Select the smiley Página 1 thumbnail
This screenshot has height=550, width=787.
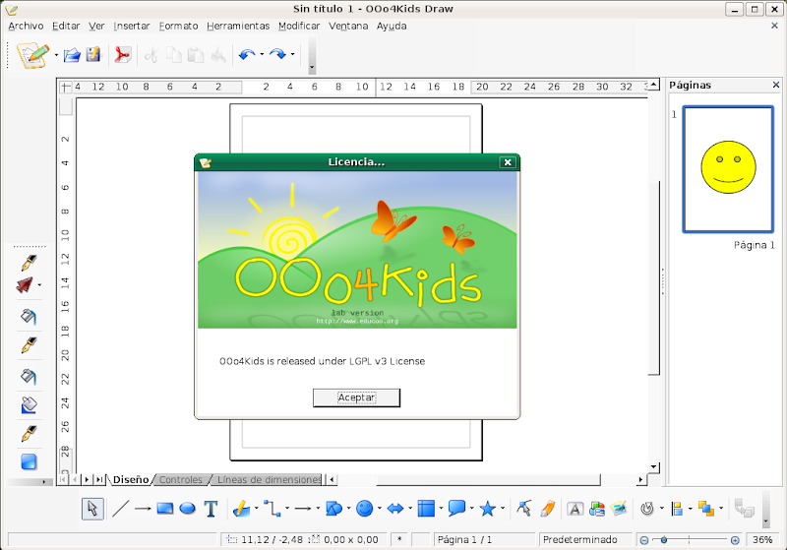[x=728, y=169]
